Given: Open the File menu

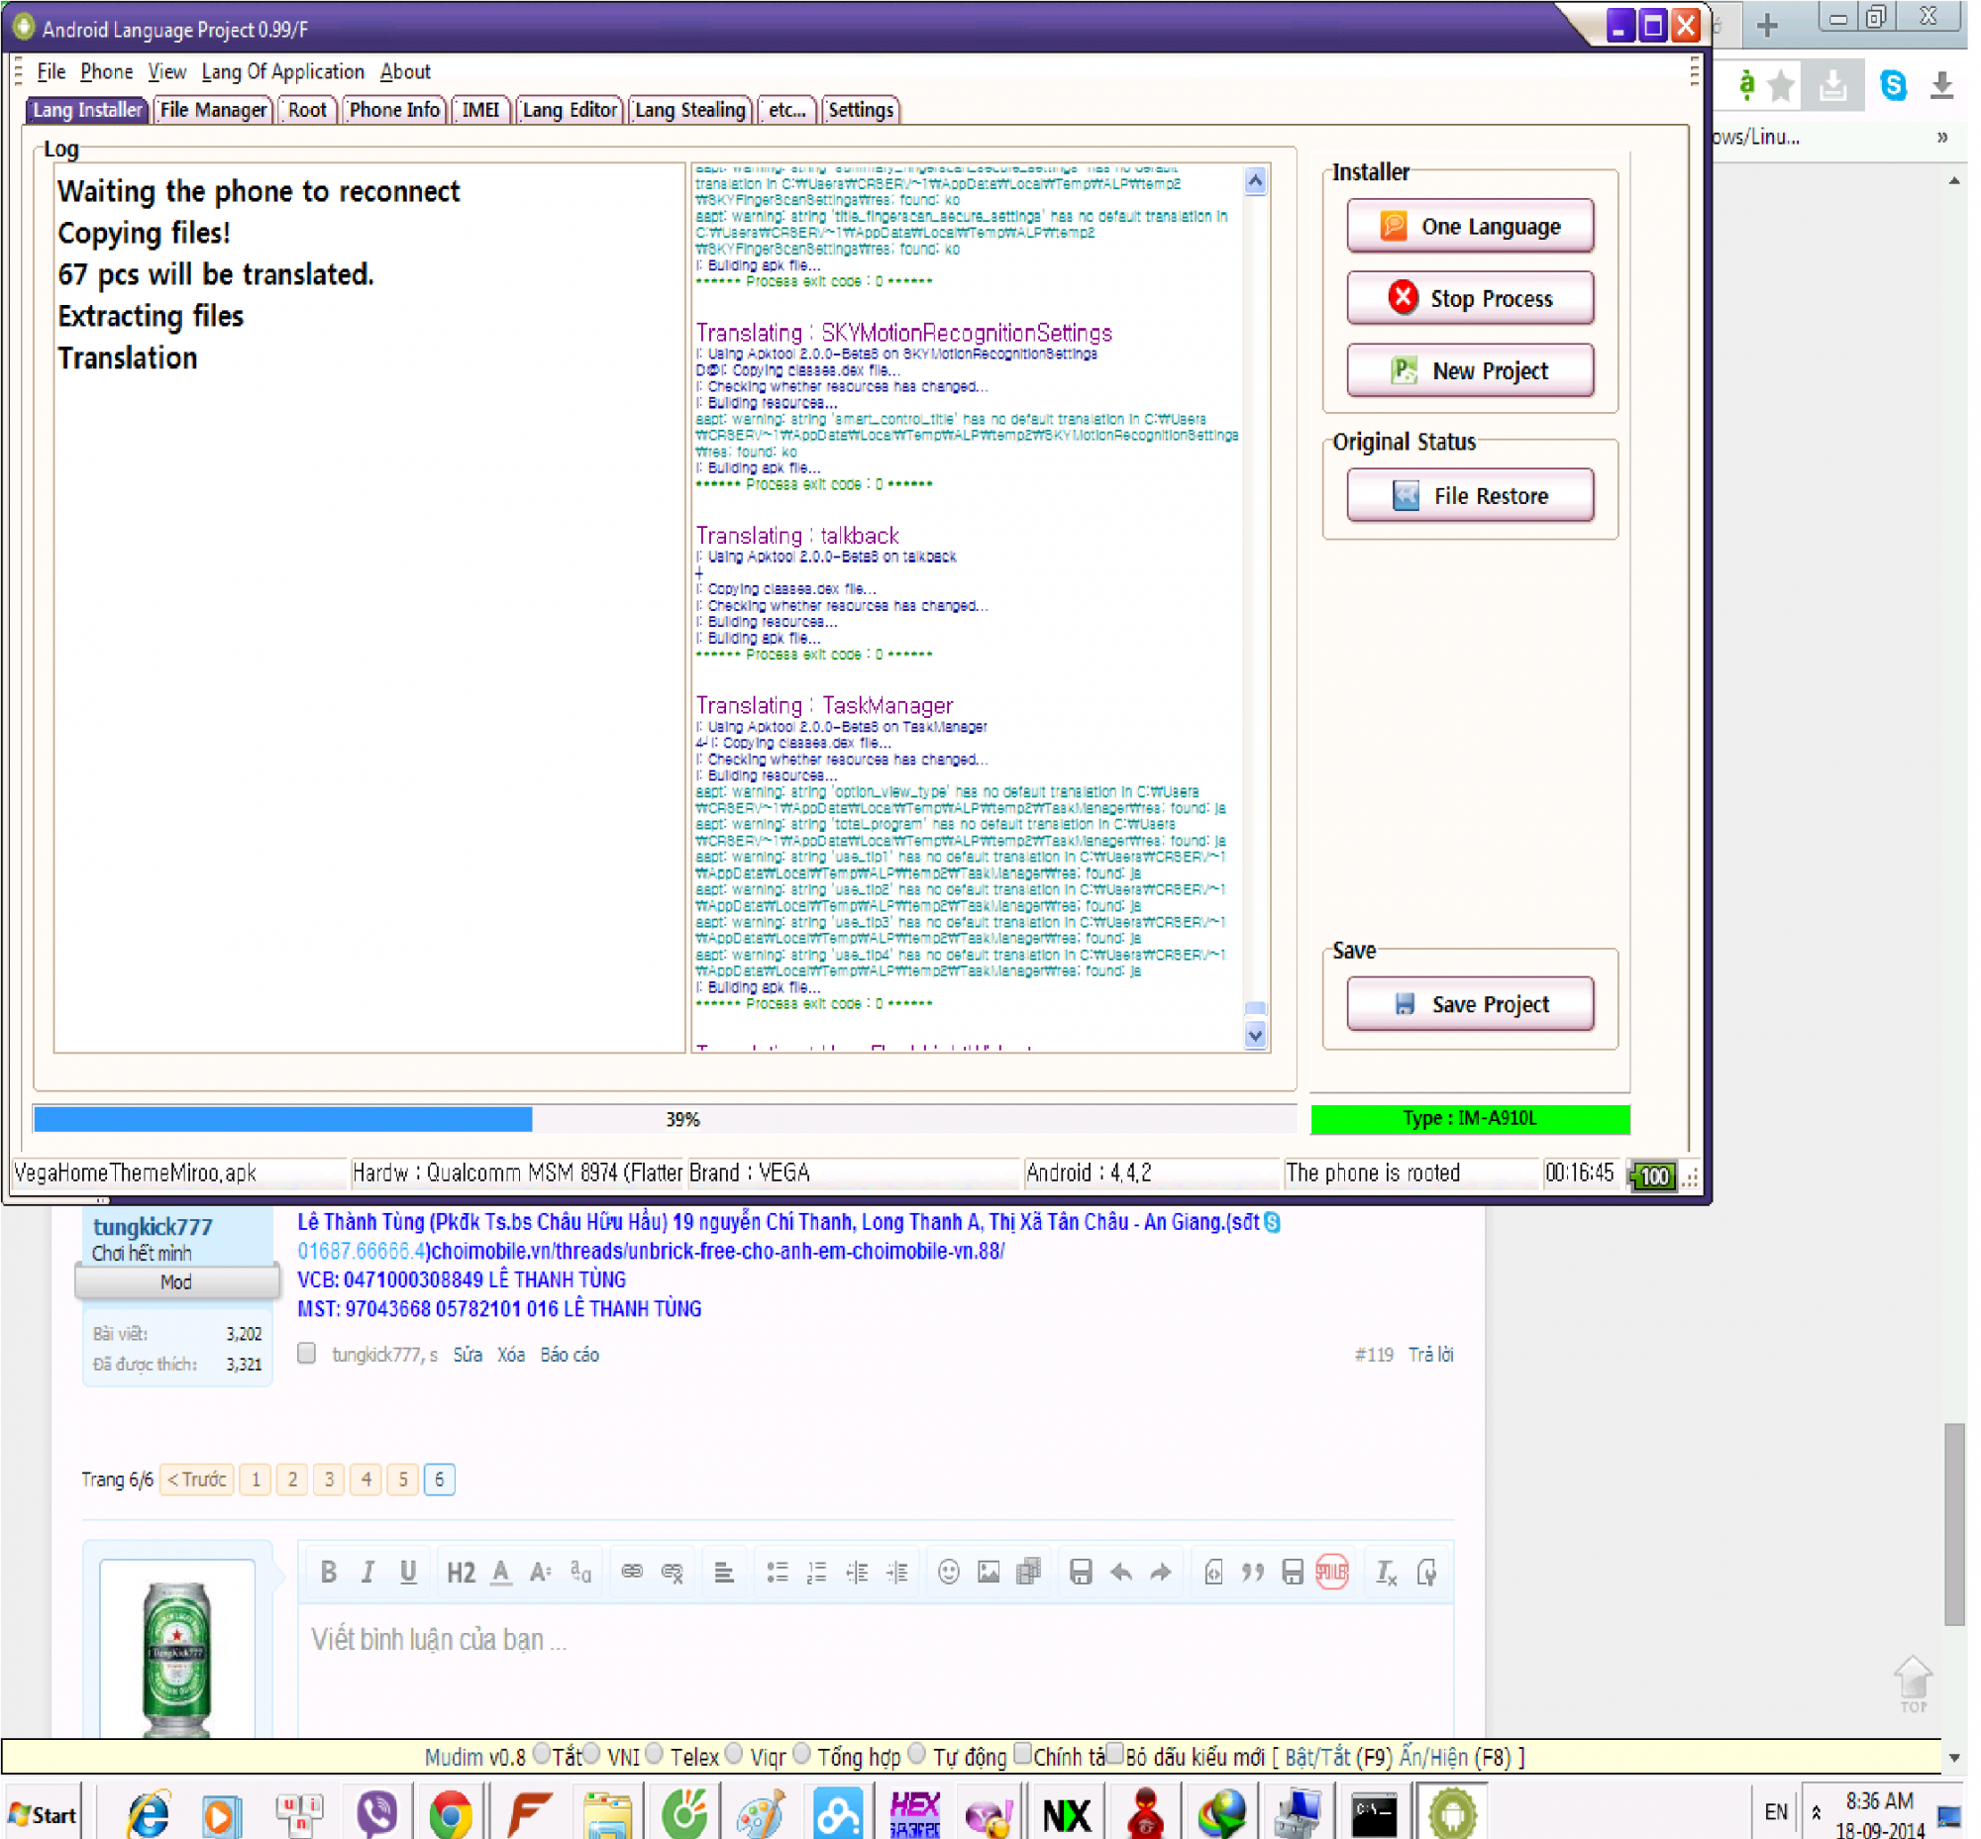Looking at the screenshot, I should tap(51, 71).
